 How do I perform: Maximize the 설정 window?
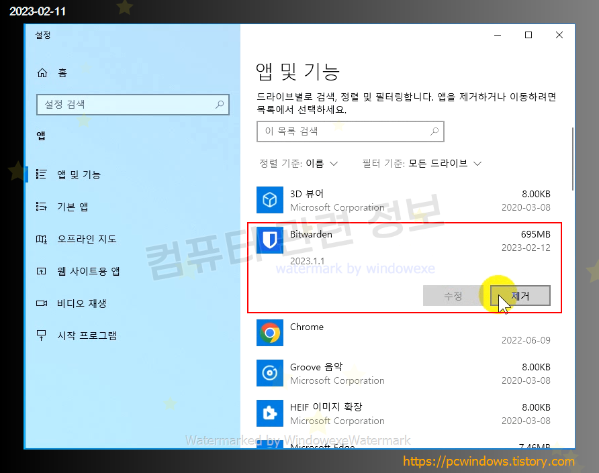528,35
